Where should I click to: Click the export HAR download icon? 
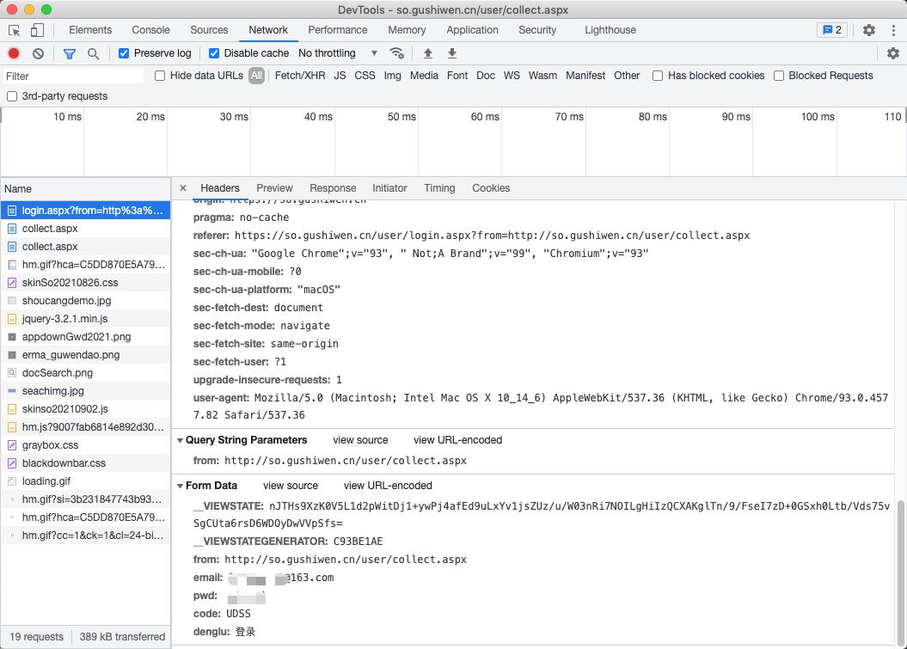pos(451,53)
